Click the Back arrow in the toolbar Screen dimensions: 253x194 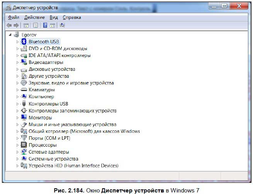9,25
